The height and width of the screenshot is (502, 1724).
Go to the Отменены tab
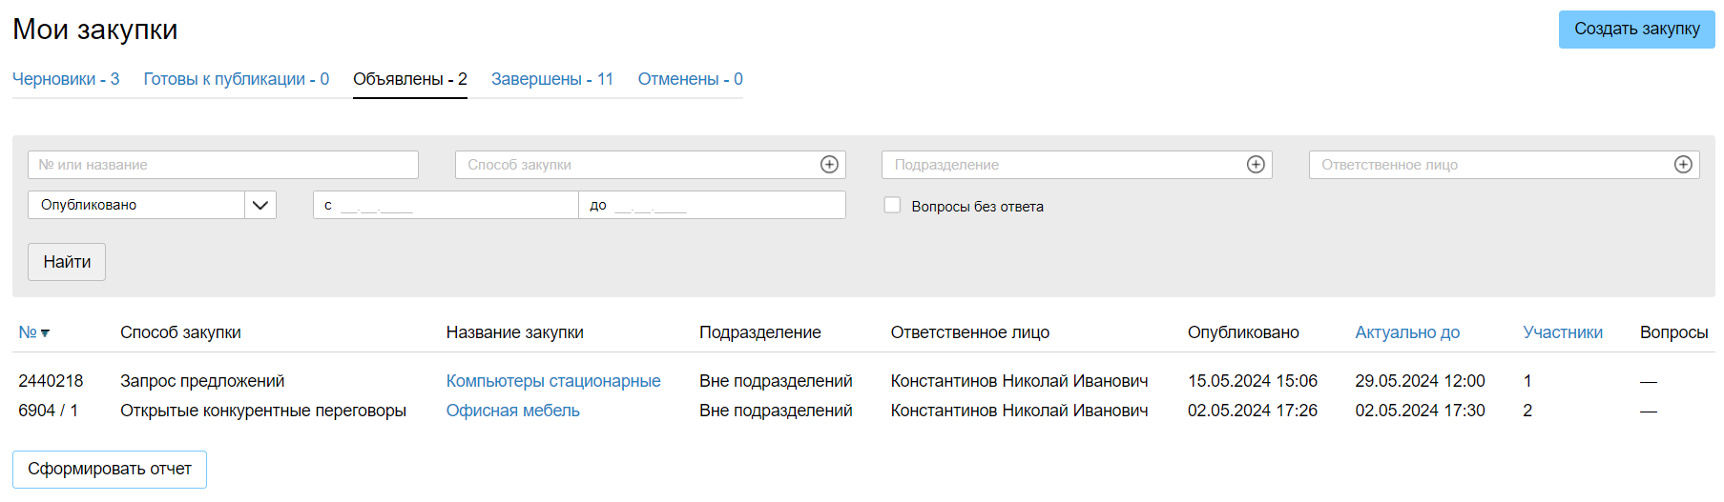[690, 79]
